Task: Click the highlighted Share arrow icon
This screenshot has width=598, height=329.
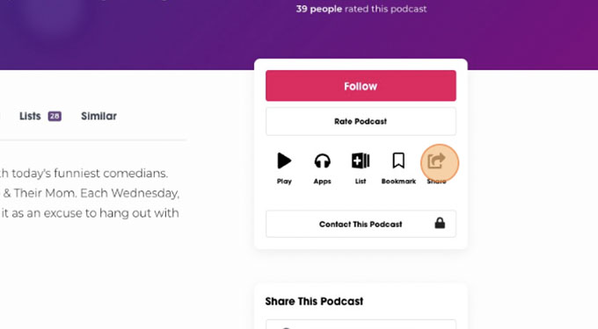Action: tap(436, 161)
